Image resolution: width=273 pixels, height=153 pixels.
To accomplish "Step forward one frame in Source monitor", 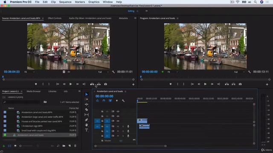I will (77, 84).
